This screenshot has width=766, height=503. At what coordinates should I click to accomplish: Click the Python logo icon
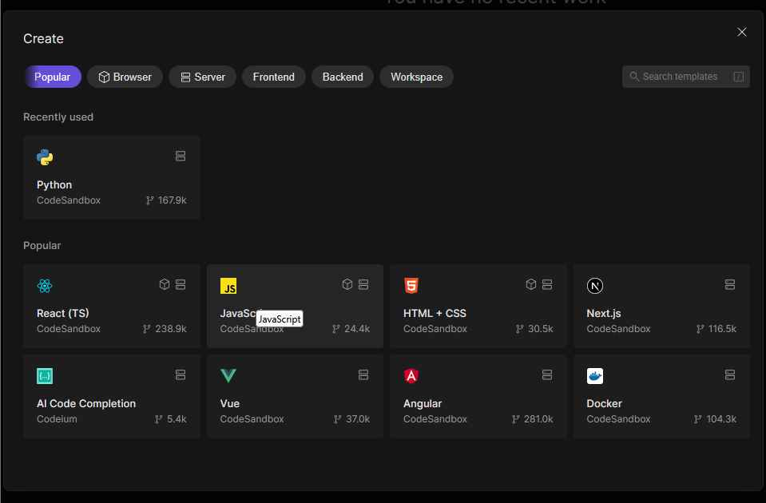[x=45, y=157]
